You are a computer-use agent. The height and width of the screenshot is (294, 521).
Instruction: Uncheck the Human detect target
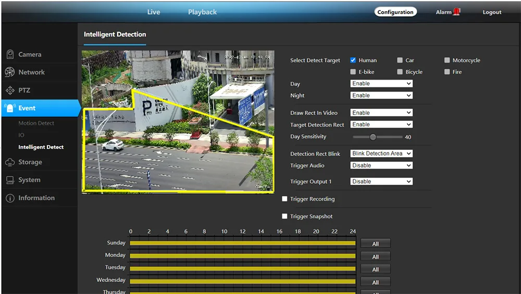(x=353, y=60)
